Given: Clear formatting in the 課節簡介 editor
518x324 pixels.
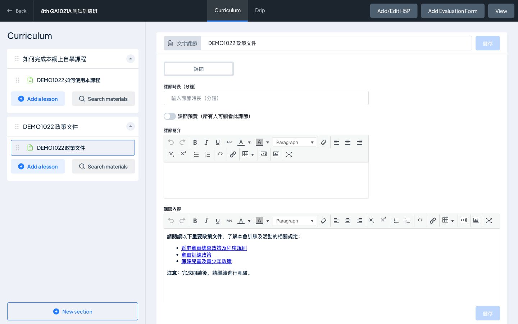Looking at the screenshot, I should pyautogui.click(x=324, y=142).
